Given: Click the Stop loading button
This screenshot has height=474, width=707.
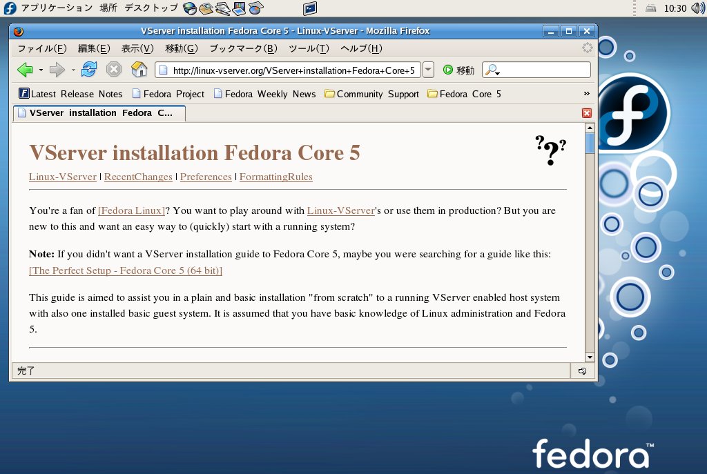Looking at the screenshot, I should (x=114, y=70).
